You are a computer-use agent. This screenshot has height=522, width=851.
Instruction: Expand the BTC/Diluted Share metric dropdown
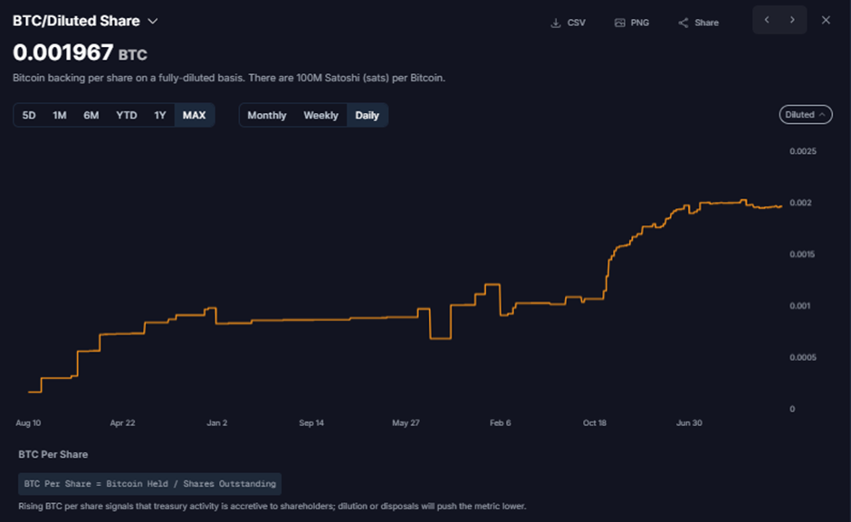point(152,21)
